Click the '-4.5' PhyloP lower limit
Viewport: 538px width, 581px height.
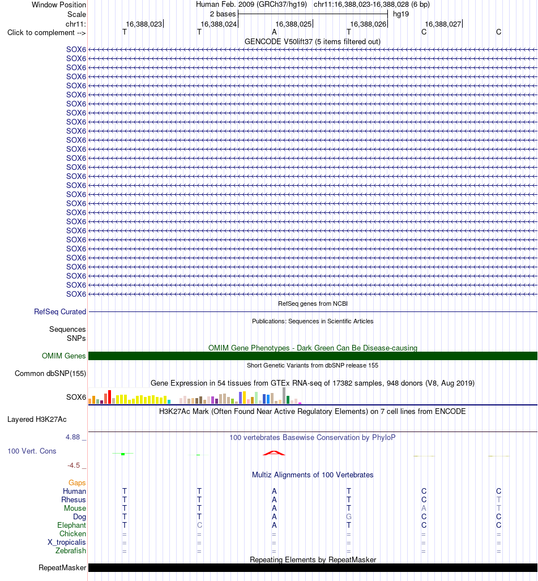click(x=74, y=465)
